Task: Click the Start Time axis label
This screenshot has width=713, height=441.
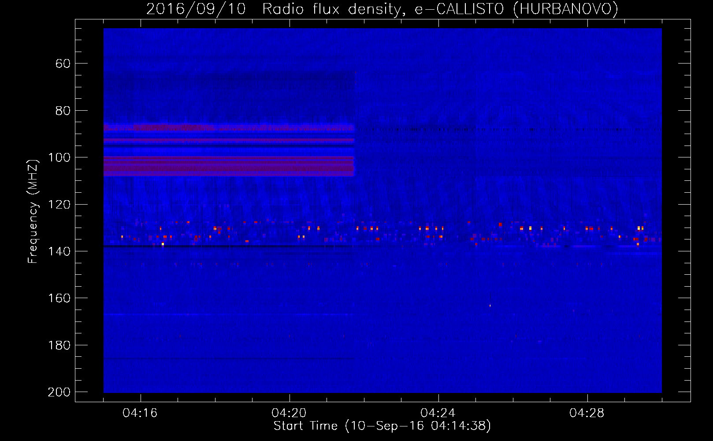Action: [x=382, y=426]
